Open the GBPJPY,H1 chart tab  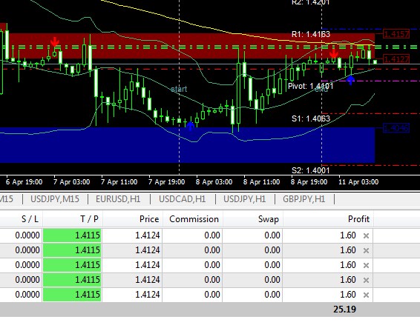304,199
